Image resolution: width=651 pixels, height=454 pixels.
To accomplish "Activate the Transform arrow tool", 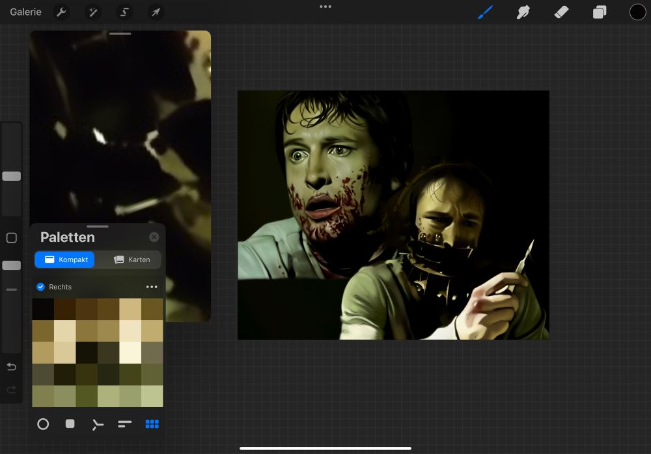I will (156, 12).
